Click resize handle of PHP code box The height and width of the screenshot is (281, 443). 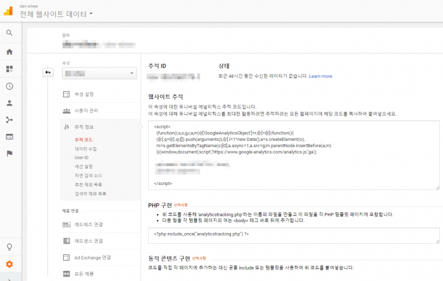437,241
